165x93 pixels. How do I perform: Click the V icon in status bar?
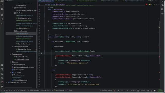[x=155, y=91]
